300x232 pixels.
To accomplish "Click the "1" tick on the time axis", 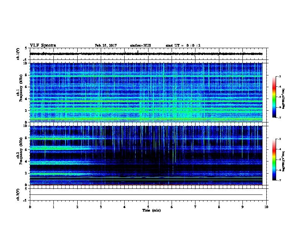I will pos(53,207).
